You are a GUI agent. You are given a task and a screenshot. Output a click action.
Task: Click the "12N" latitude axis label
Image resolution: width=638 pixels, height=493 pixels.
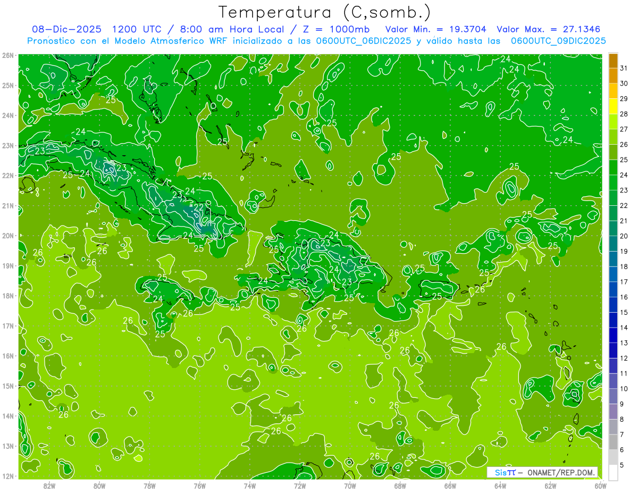pyautogui.click(x=8, y=476)
